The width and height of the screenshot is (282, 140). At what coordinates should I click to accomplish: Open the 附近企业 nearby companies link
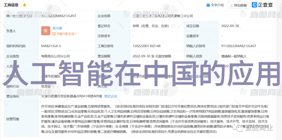(111, 96)
